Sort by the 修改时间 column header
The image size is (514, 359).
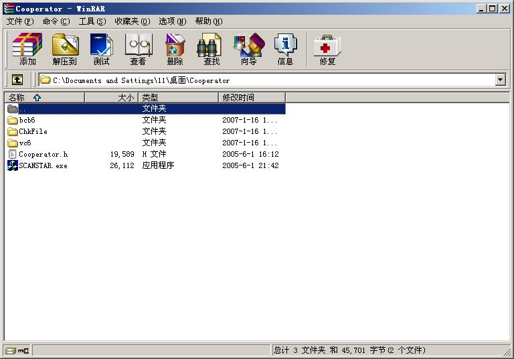252,98
